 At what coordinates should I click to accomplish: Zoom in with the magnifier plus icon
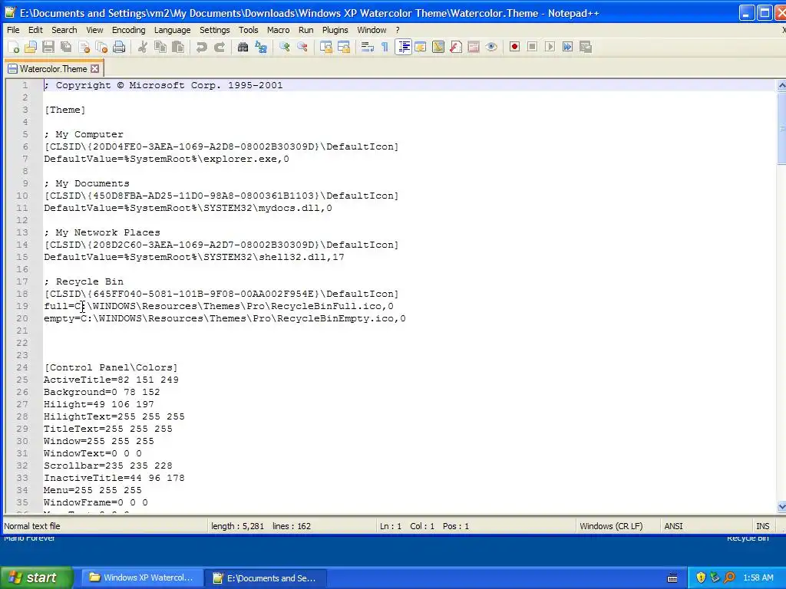tap(285, 47)
